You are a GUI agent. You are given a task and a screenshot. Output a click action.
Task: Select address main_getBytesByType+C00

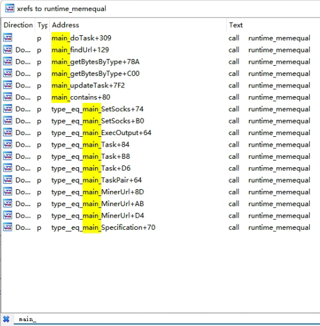(x=96, y=74)
